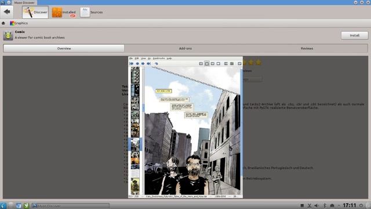Open the Graphics category breadcrumb
This screenshot has height=209, width=371.
19,23
